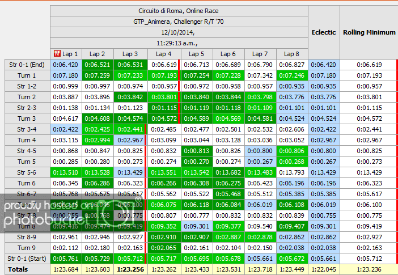
Task: Click the Rolling Minimum column header
Action: click(369, 32)
